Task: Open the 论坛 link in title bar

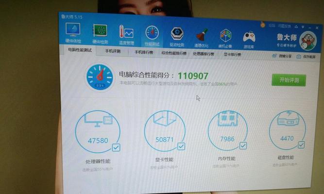Action: [272, 26]
